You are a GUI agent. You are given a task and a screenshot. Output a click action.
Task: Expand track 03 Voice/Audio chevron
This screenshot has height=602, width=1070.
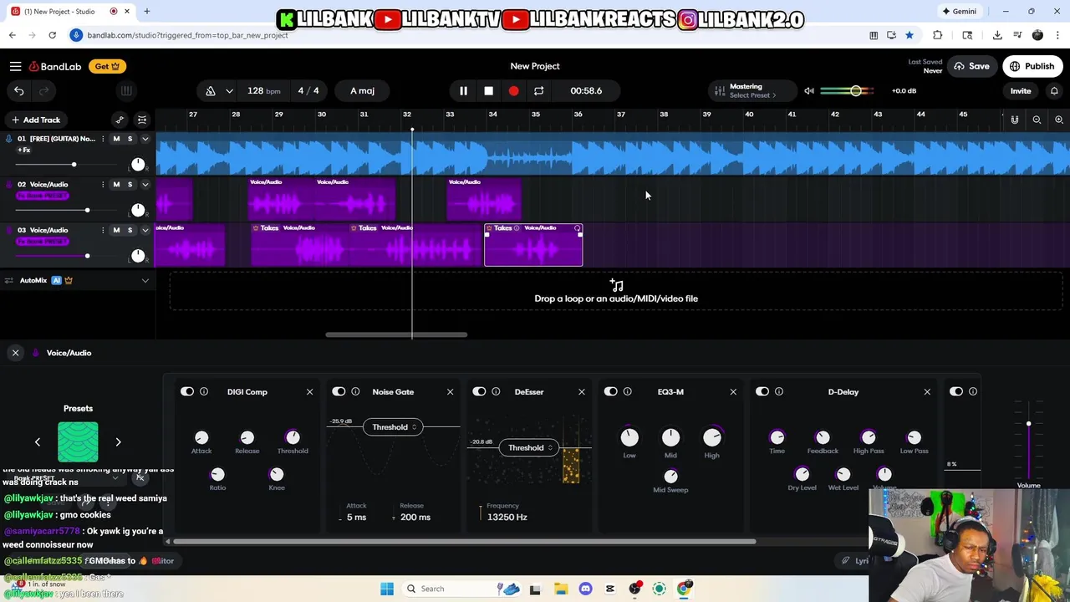[x=145, y=230]
